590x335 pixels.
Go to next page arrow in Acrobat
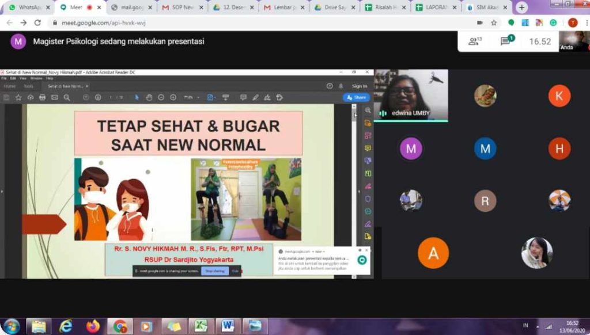pos(98,98)
